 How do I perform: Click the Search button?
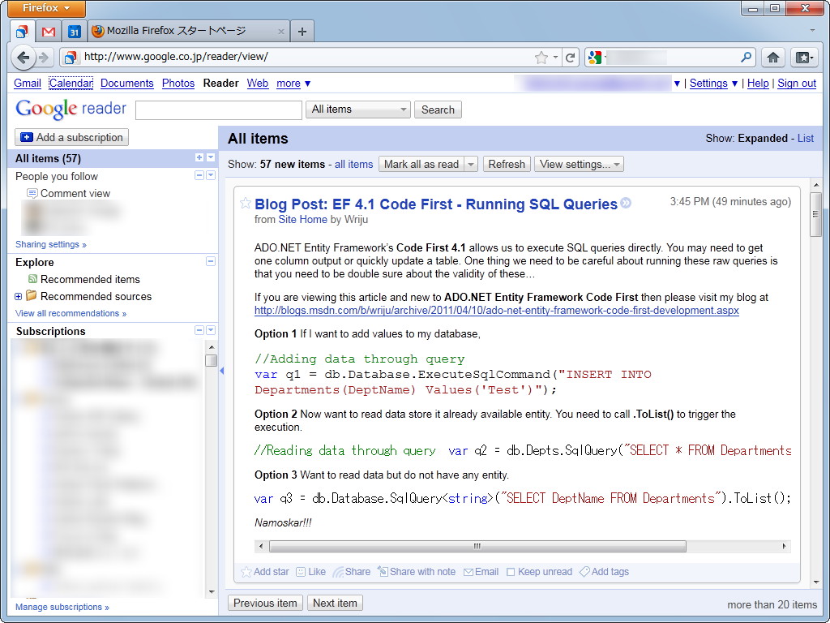(438, 110)
